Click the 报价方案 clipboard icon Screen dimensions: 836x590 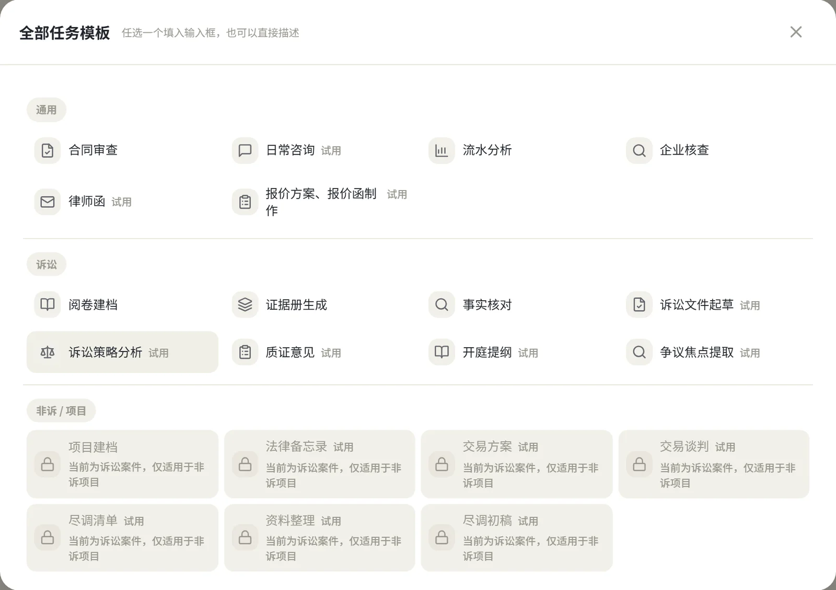point(245,202)
